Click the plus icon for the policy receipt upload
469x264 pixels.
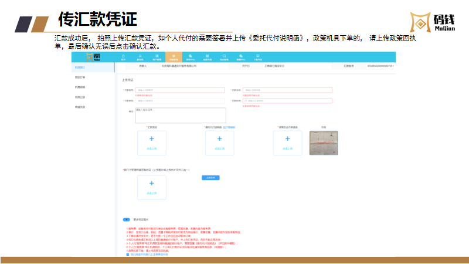point(287,139)
